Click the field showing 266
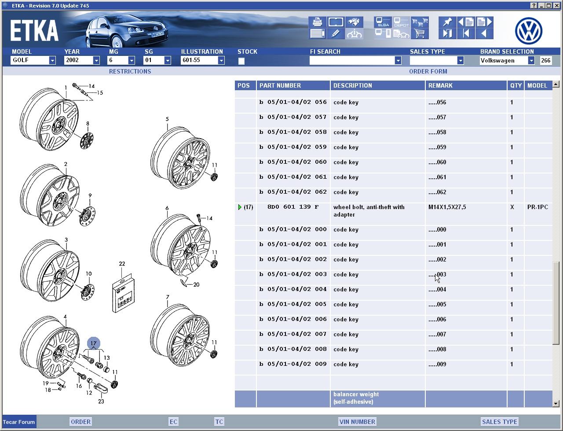This screenshot has width=563, height=431. tap(546, 61)
